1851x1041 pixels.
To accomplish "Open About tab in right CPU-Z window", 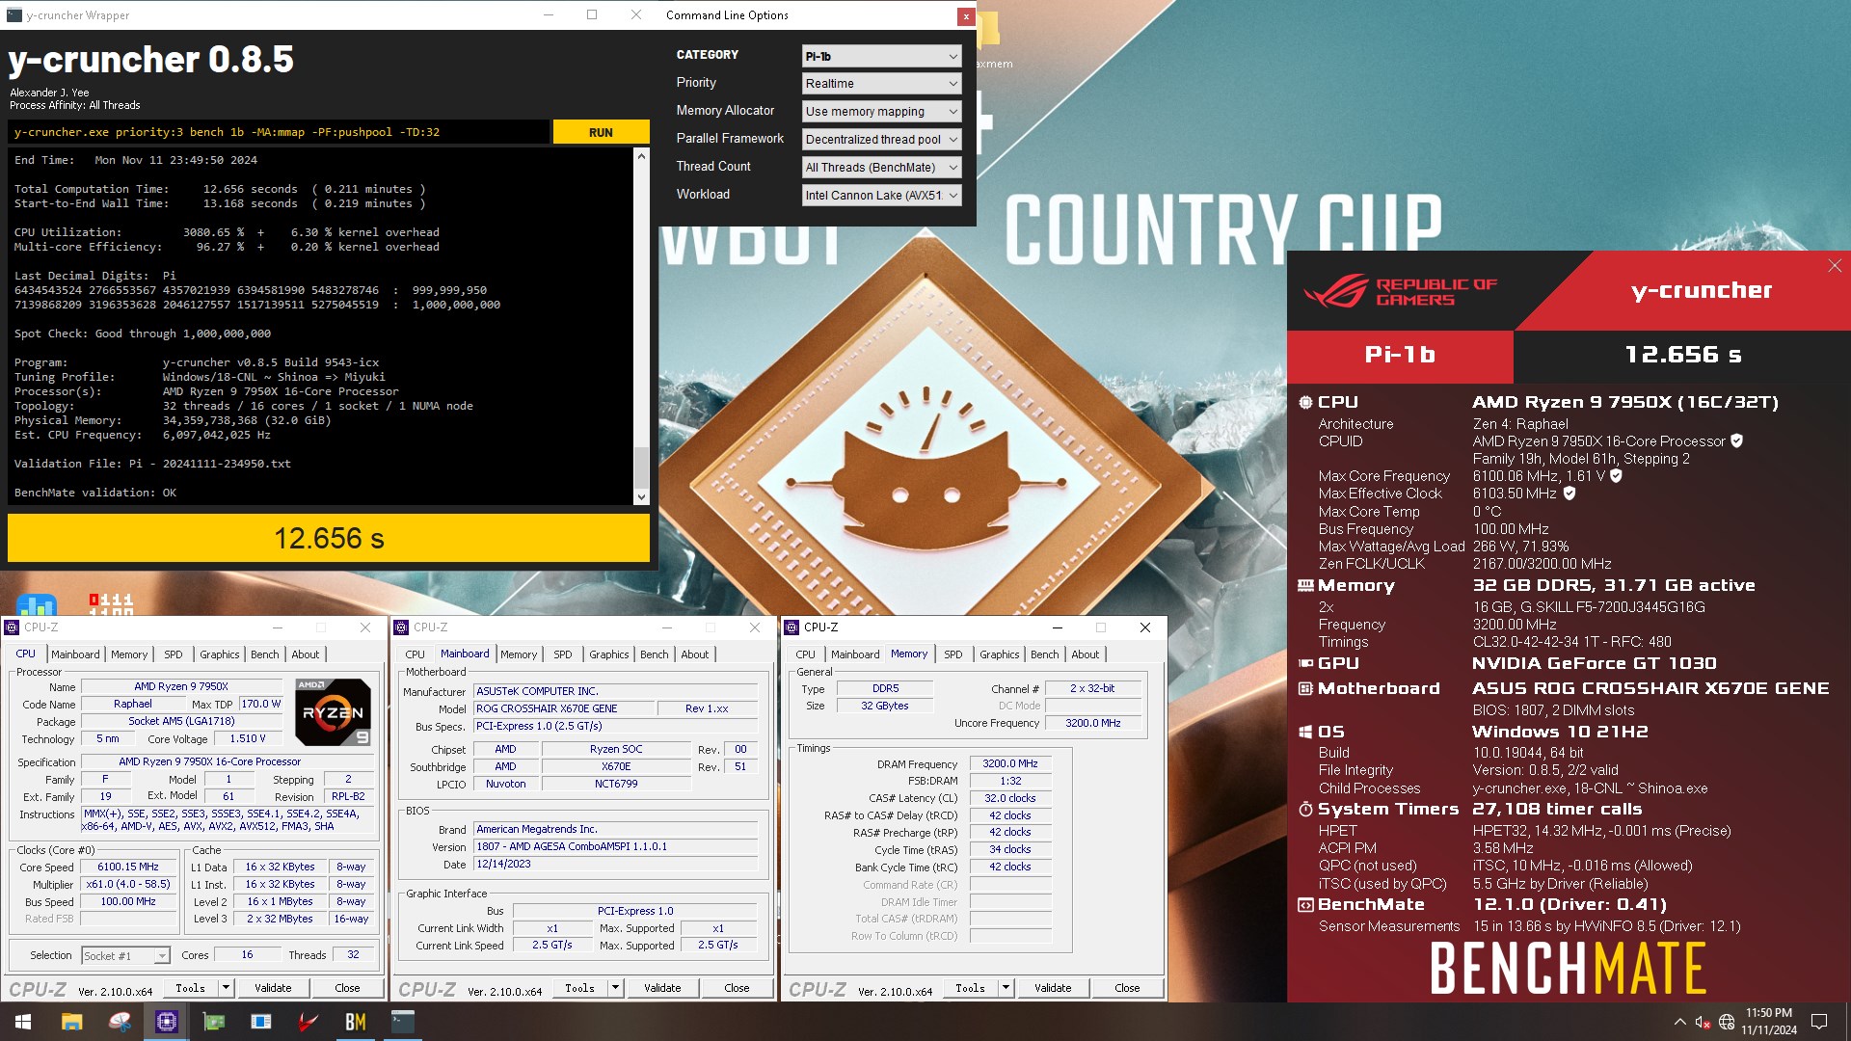I will pos(1086,654).
